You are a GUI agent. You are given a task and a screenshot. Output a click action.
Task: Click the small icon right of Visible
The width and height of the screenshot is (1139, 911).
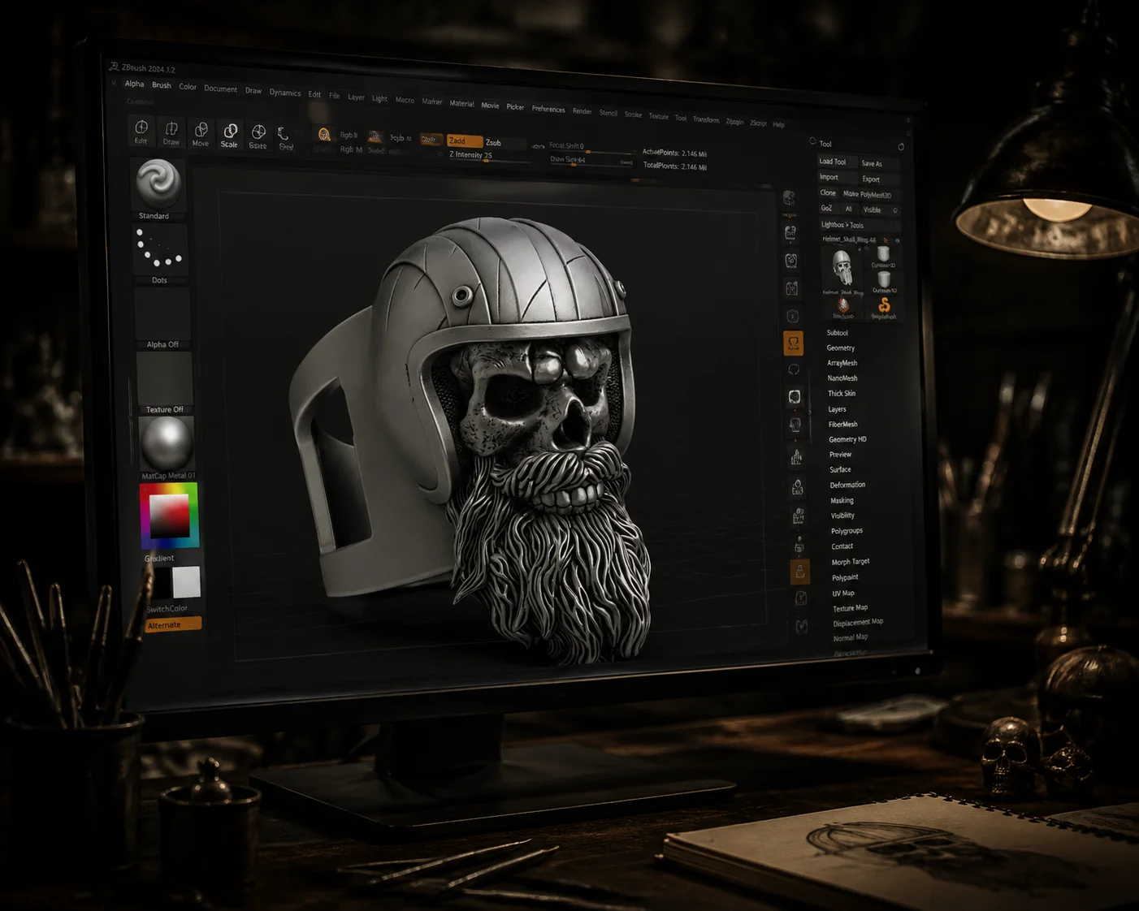[x=895, y=210]
